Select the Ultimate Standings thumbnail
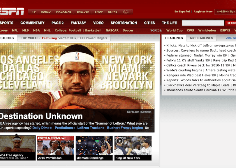Screen dimensions: 236x168 point(94,148)
